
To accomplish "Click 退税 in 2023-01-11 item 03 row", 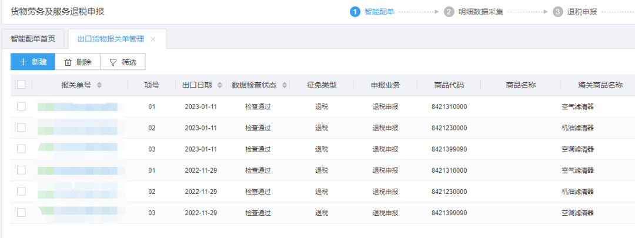I will click(322, 149).
